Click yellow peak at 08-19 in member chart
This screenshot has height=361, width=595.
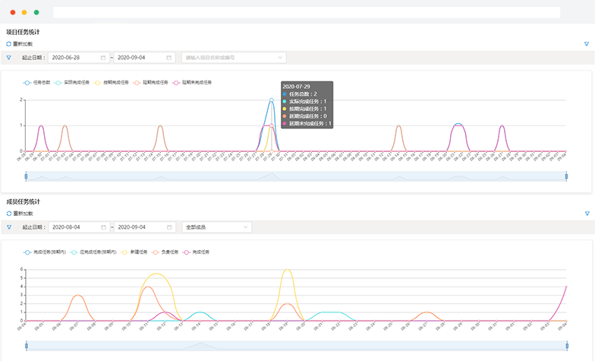pyautogui.click(x=287, y=269)
